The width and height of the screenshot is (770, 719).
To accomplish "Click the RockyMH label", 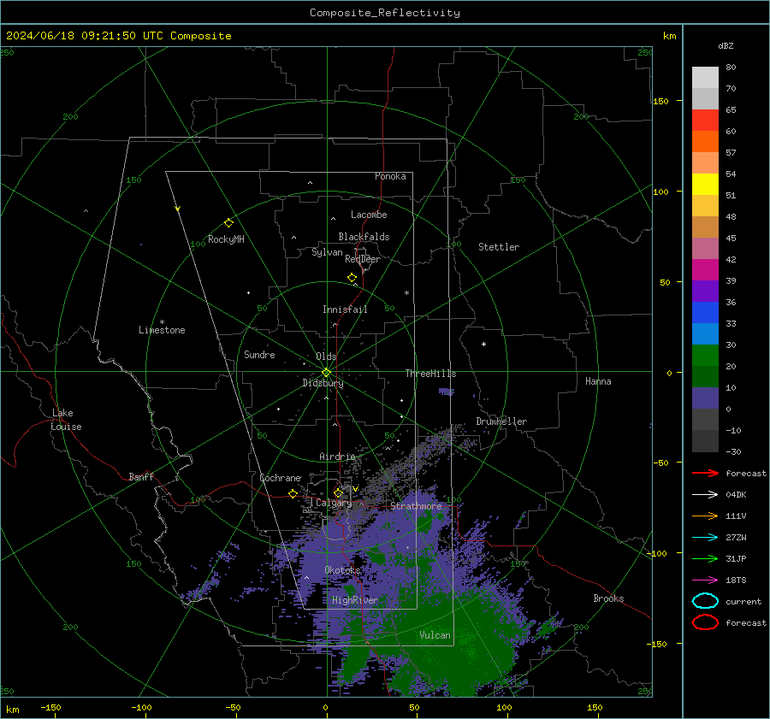I will coord(226,239).
